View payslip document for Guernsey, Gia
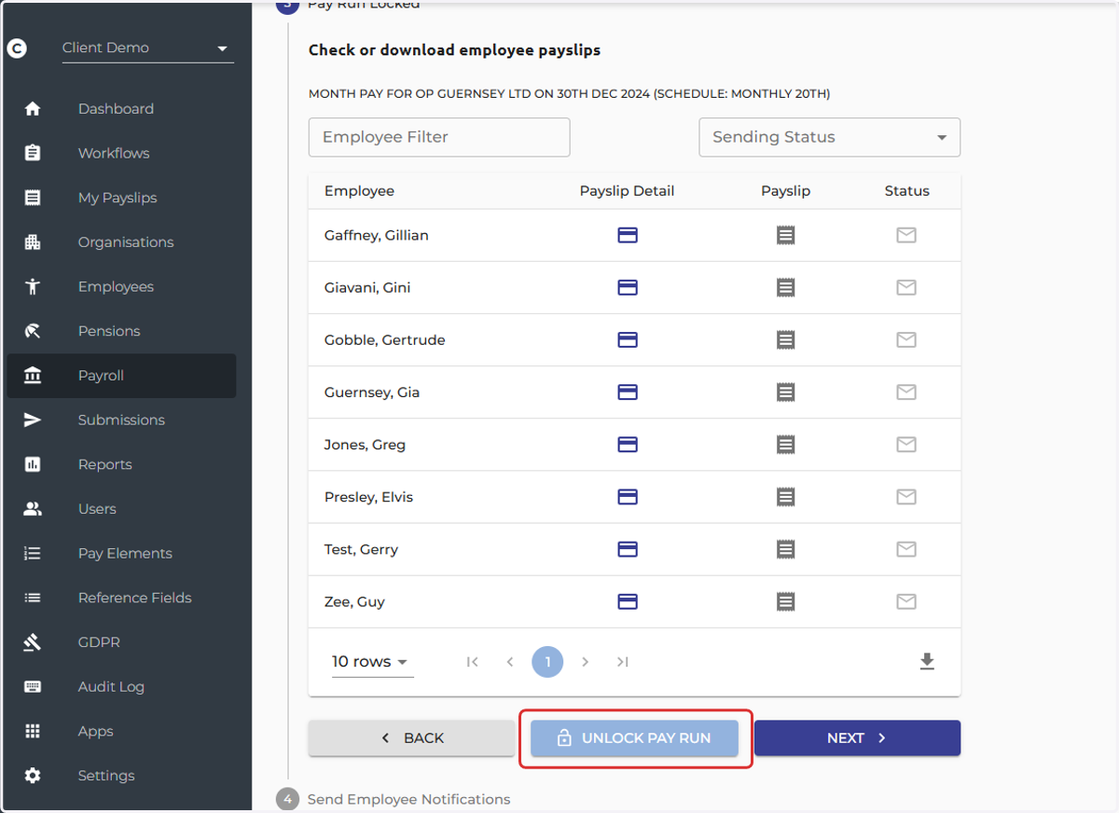This screenshot has width=1119, height=813. click(786, 393)
